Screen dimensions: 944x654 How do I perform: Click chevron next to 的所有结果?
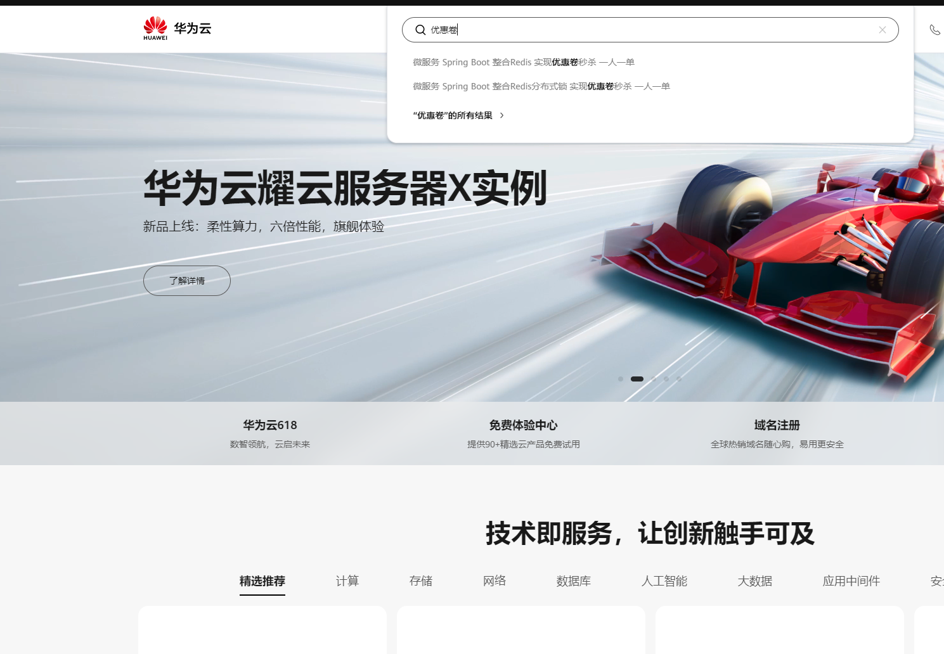[502, 115]
